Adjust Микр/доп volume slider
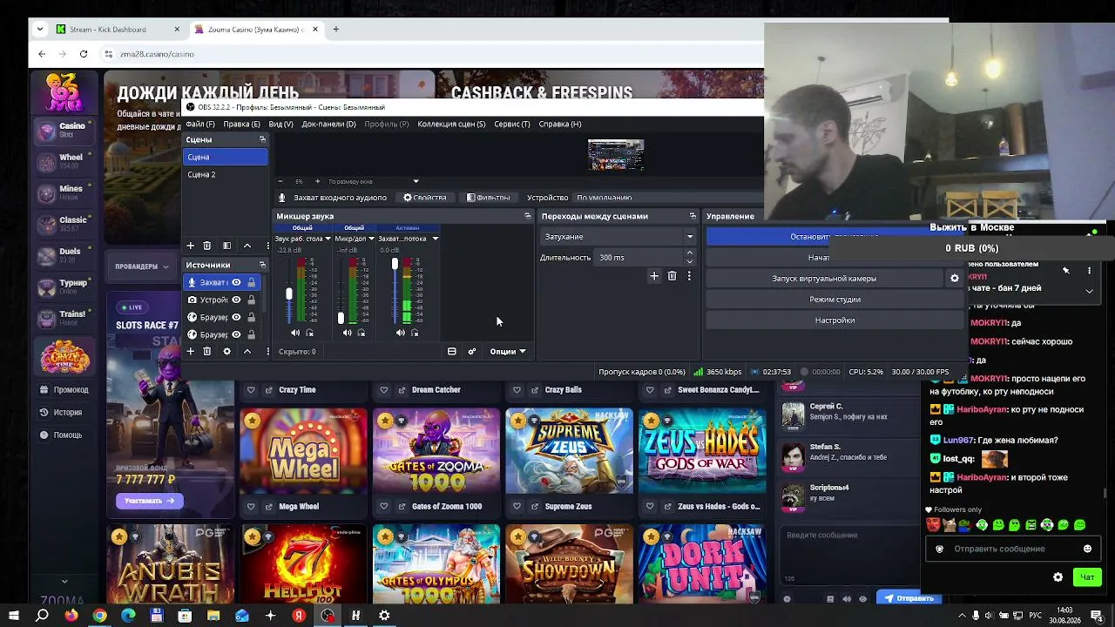This screenshot has width=1115, height=627. [x=341, y=318]
